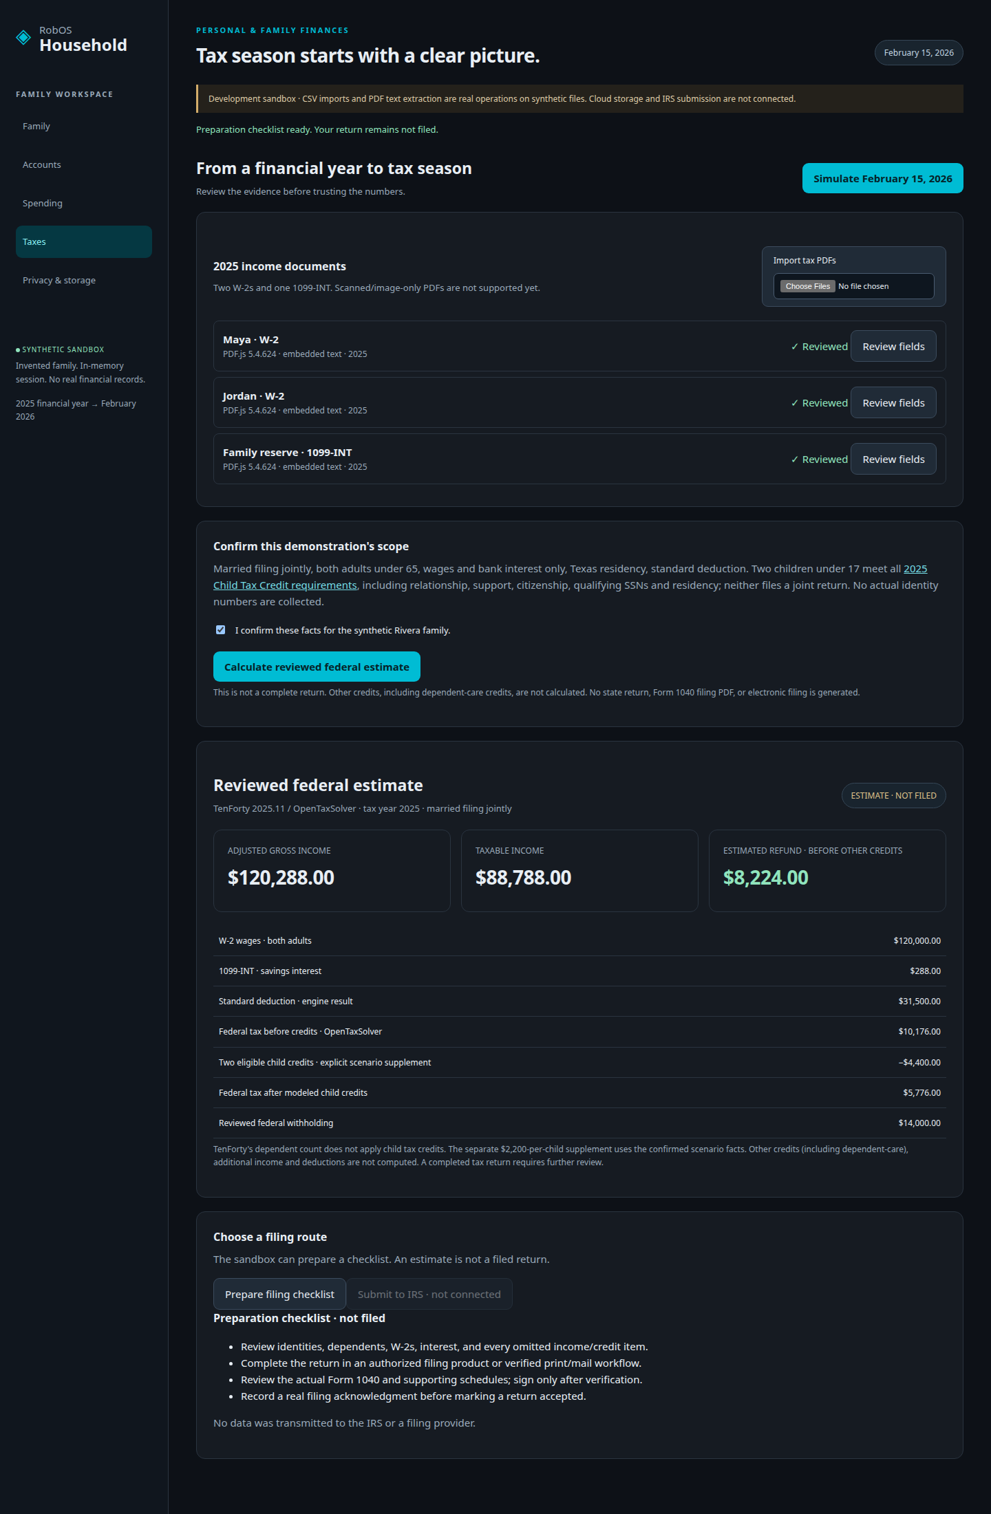Click the Maya · W-2 document title
Image resolution: width=991 pixels, height=1514 pixels.
251,340
